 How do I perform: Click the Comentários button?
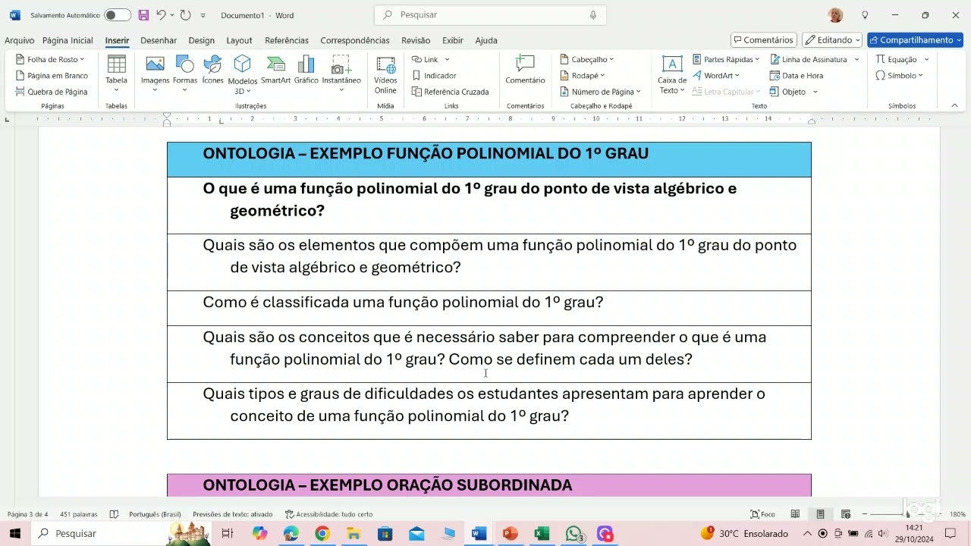pyautogui.click(x=764, y=40)
